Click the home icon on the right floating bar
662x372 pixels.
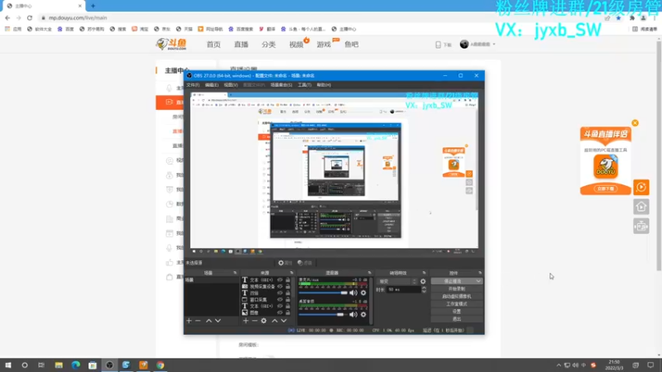pyautogui.click(x=640, y=207)
